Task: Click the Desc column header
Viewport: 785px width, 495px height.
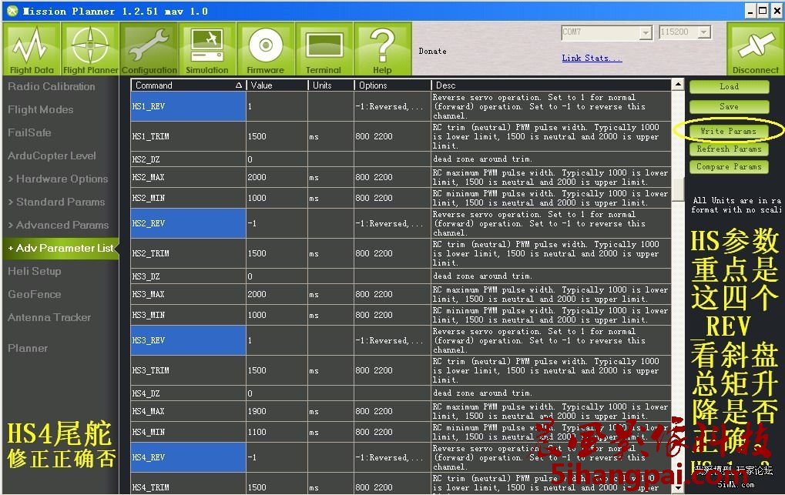Action: pyautogui.click(x=552, y=85)
